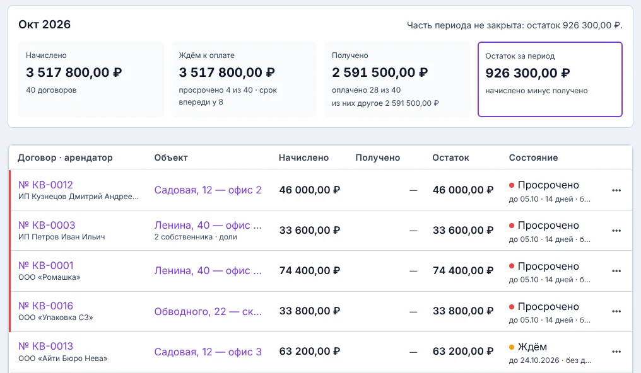641x373 pixels.
Task: Open more actions for contract КВ-0003
Action: [x=616, y=231]
